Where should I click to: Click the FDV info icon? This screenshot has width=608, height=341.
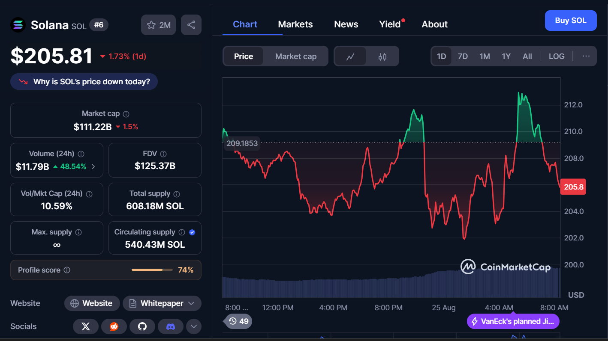point(163,154)
